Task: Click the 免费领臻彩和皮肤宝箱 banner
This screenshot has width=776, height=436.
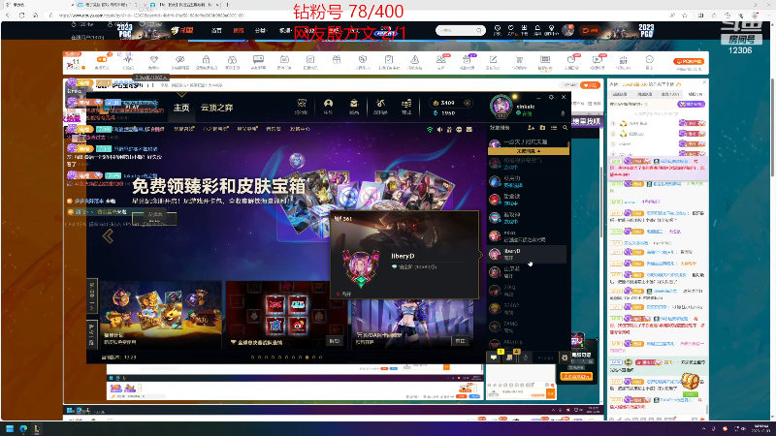Action: click(x=219, y=186)
